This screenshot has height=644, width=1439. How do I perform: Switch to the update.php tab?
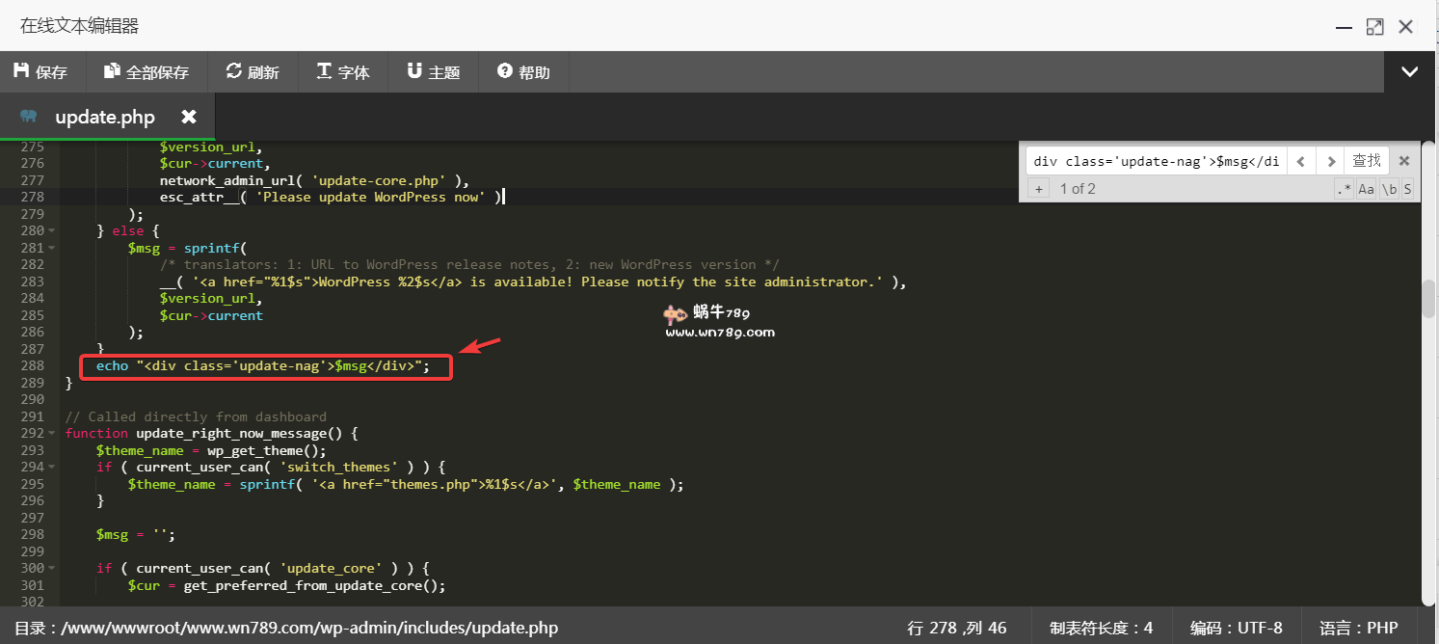(x=104, y=118)
